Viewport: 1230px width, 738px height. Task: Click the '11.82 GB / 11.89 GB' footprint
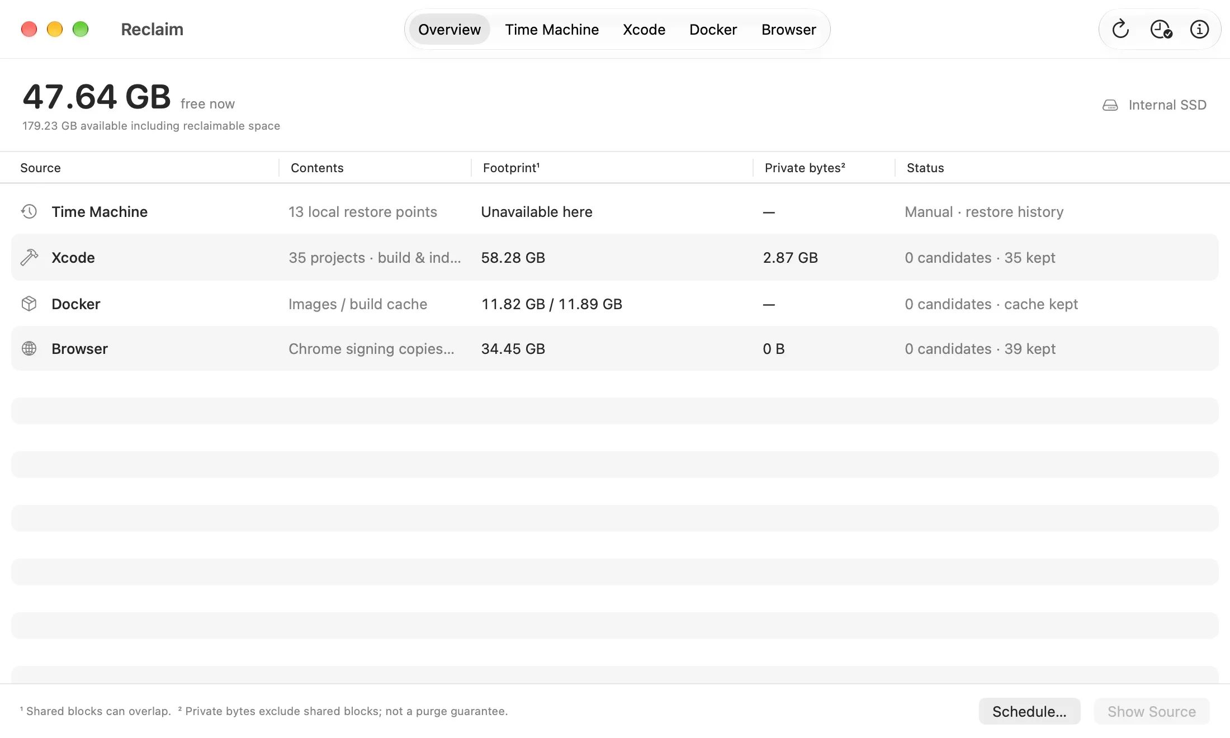pos(552,304)
